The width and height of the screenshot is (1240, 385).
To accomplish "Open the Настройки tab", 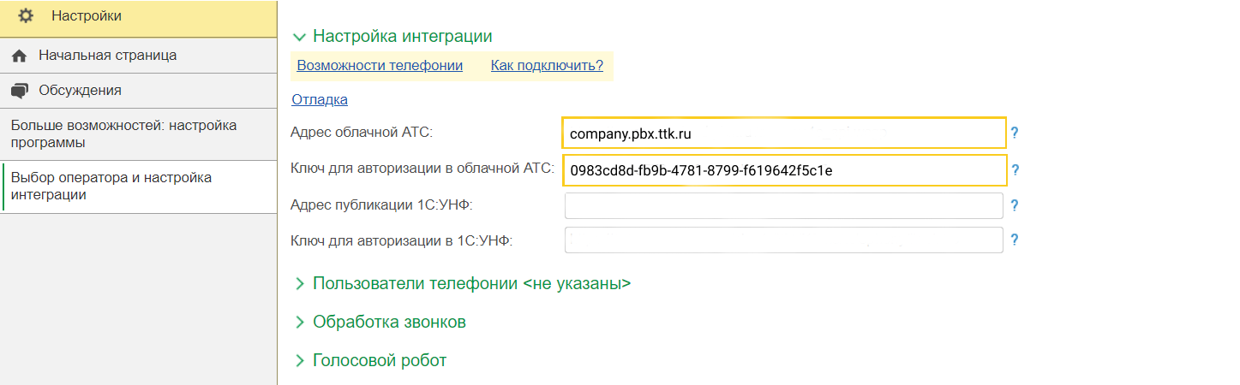I will pyautogui.click(x=86, y=16).
